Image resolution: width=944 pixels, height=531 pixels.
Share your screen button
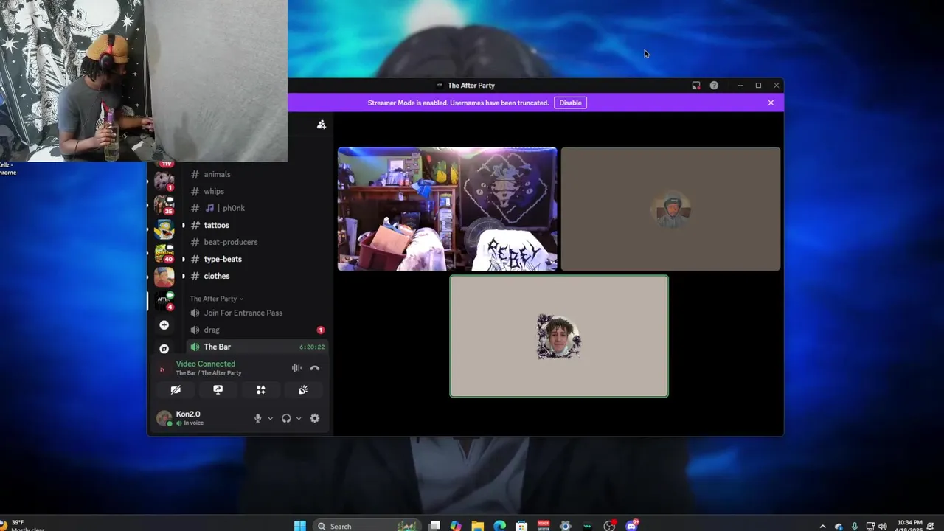click(218, 389)
